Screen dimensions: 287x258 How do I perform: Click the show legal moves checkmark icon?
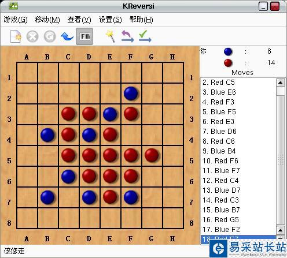point(145,36)
